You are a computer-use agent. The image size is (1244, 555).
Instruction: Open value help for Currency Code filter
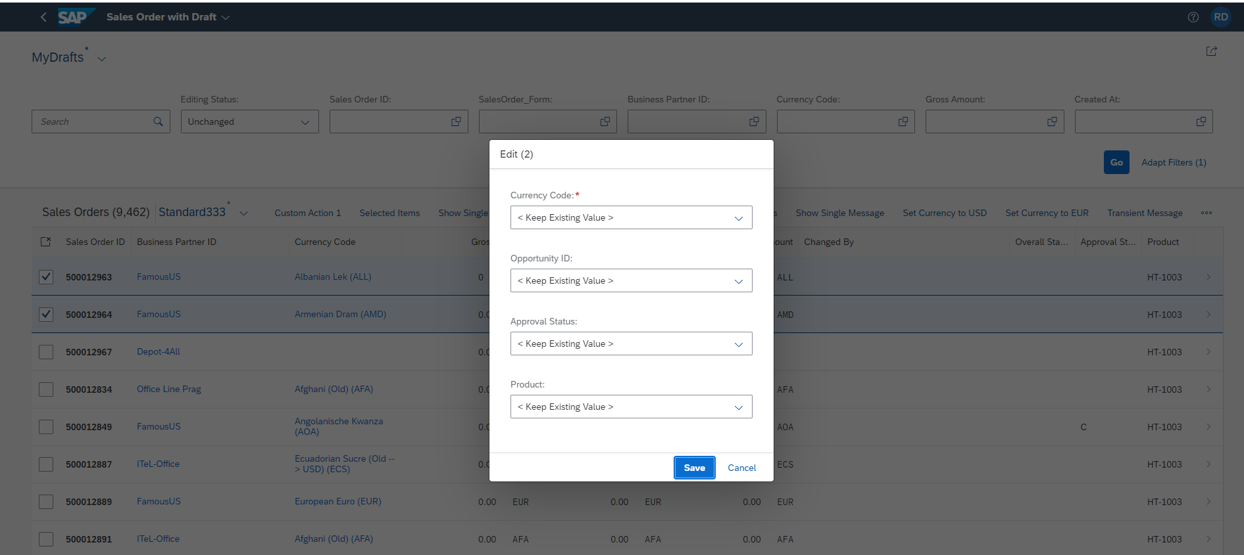click(903, 122)
